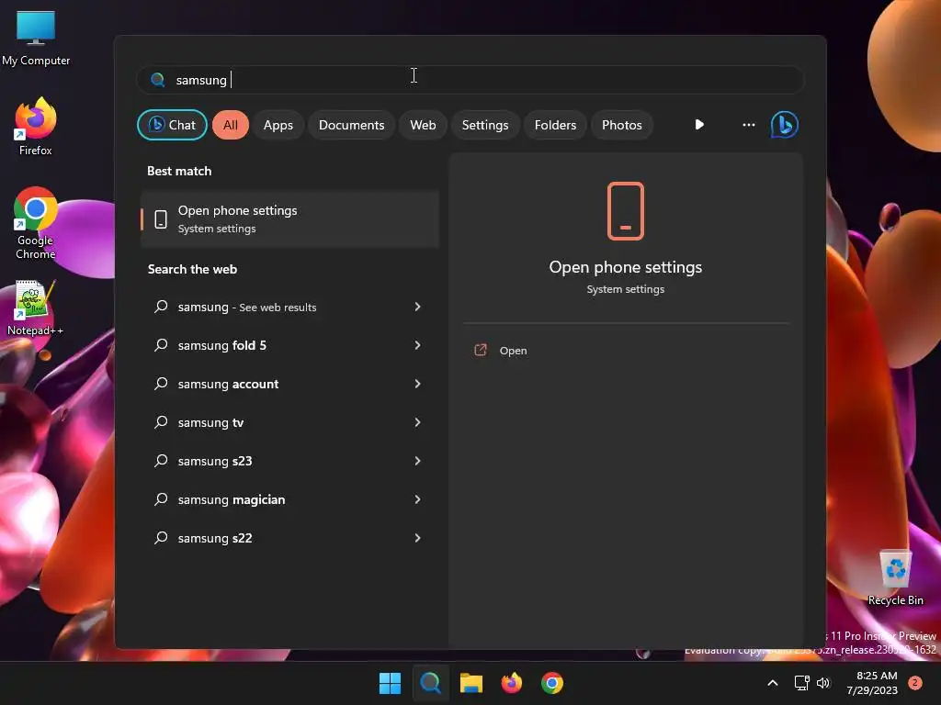
Task: Select the 'samsung account' suggestion
Action: coord(289,384)
